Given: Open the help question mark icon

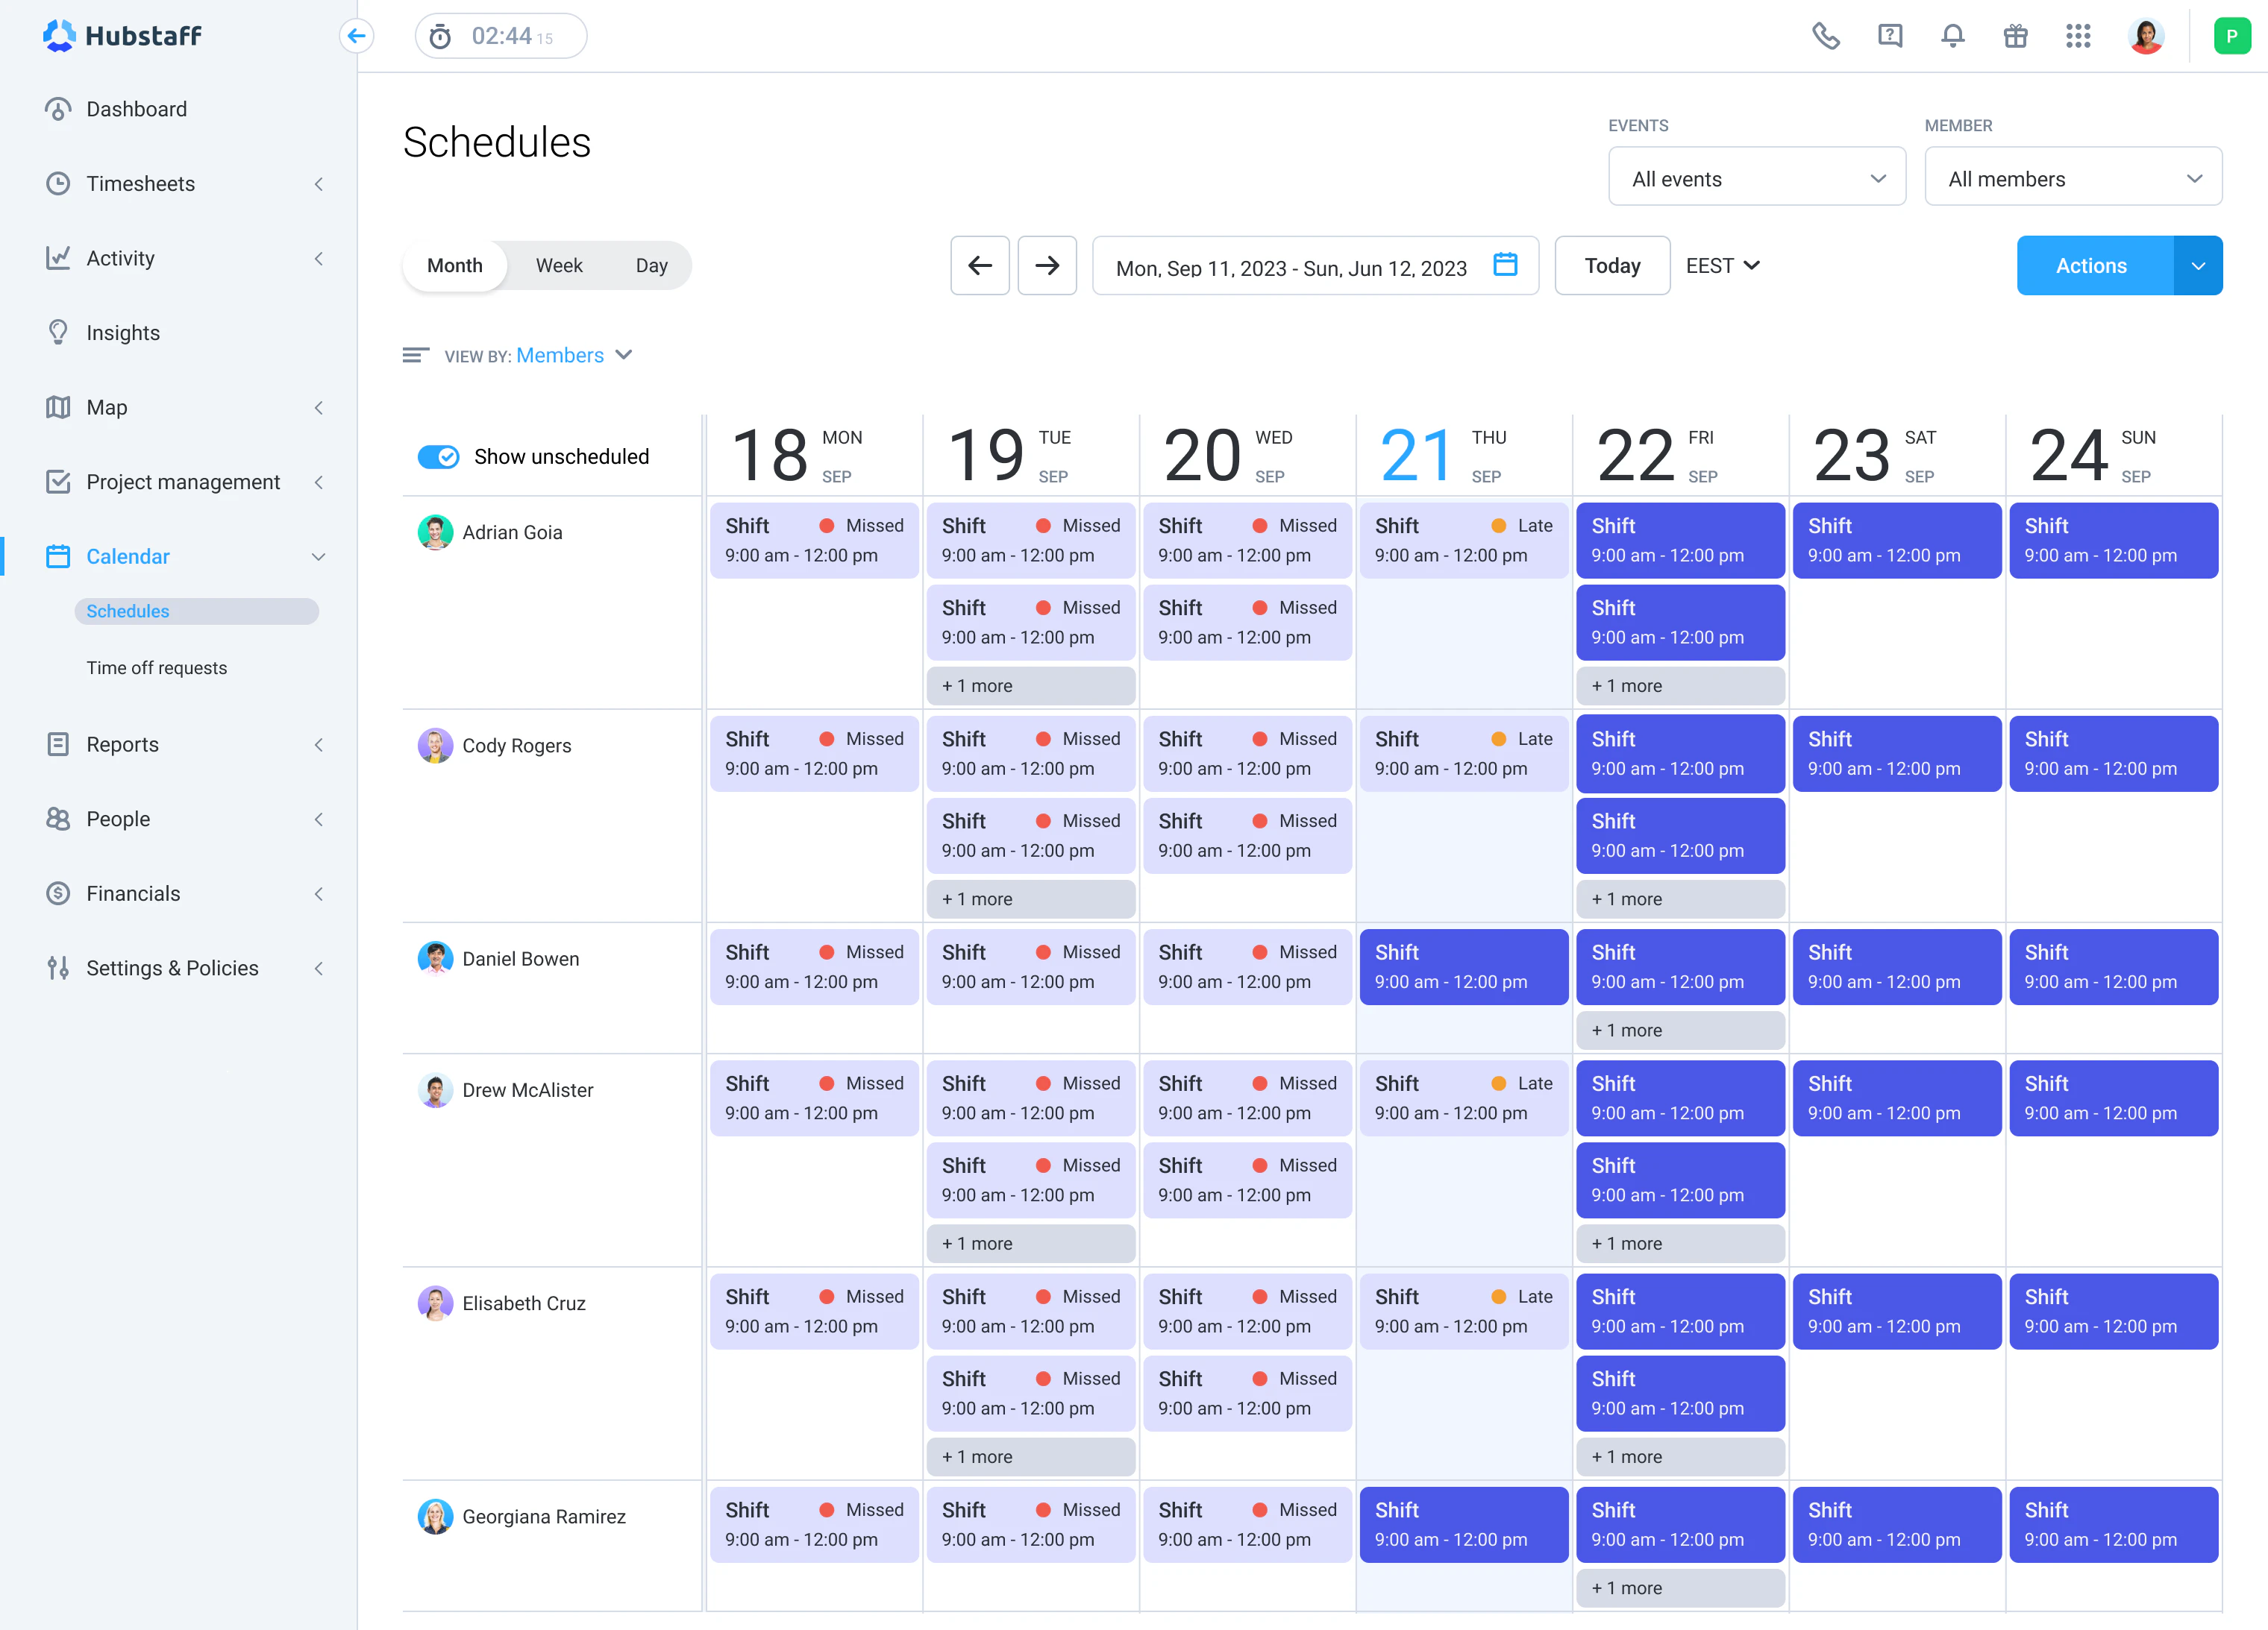Looking at the screenshot, I should point(1889,36).
